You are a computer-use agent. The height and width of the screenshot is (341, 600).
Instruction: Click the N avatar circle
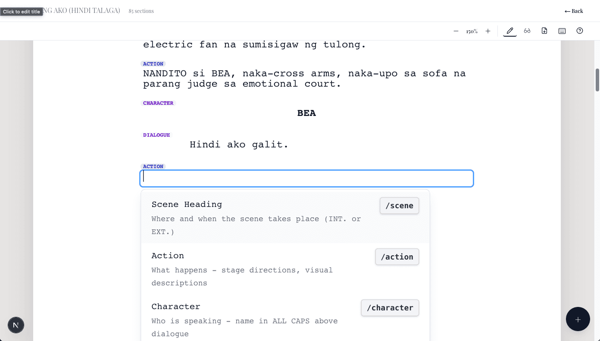coord(16,325)
